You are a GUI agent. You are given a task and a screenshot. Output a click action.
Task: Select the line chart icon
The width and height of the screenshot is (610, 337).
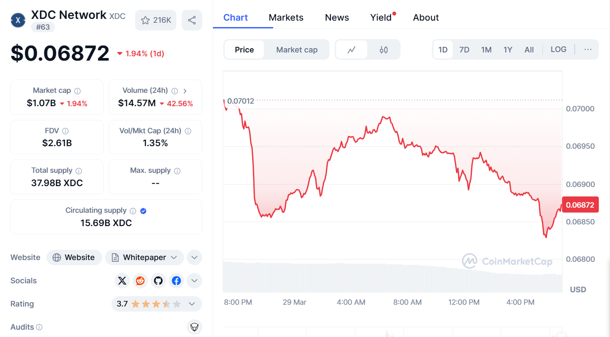352,49
